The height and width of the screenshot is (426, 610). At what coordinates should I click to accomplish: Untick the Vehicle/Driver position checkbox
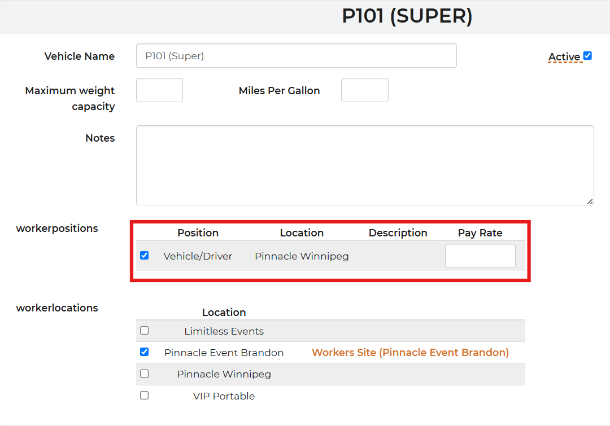(x=145, y=256)
